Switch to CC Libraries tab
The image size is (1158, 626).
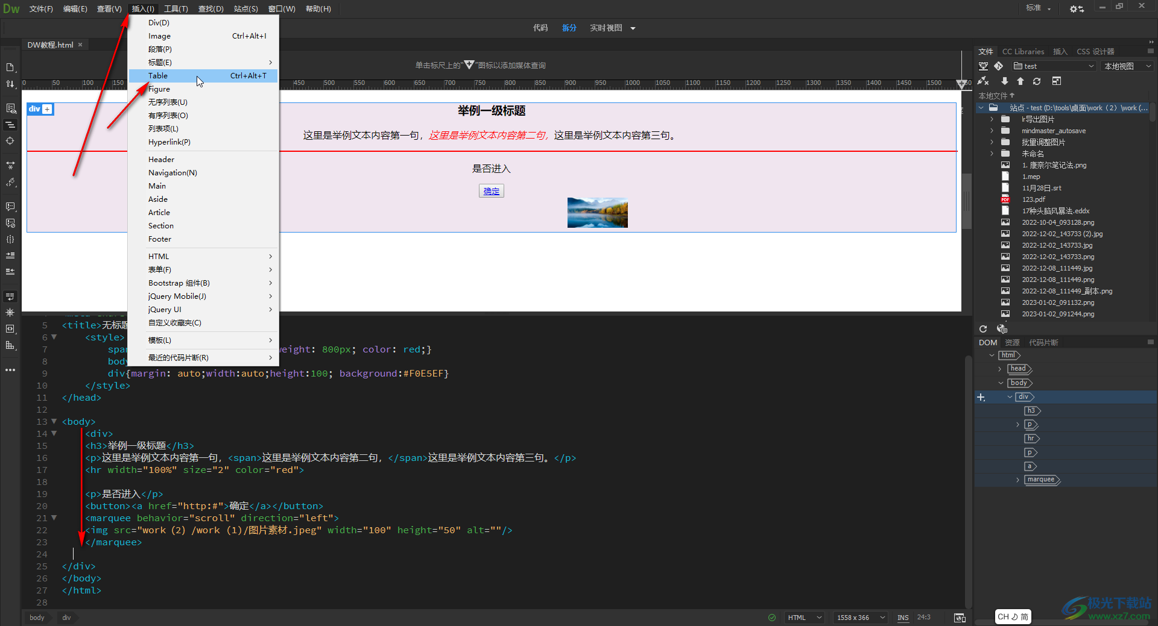[x=1023, y=52]
